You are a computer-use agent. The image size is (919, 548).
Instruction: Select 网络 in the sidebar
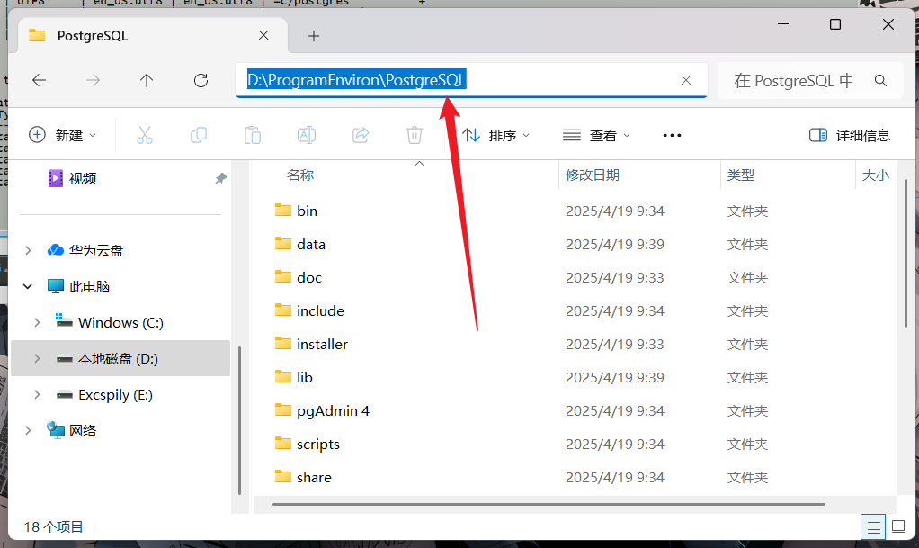[72, 431]
